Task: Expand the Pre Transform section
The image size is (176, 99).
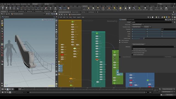Action: (x=120, y=42)
